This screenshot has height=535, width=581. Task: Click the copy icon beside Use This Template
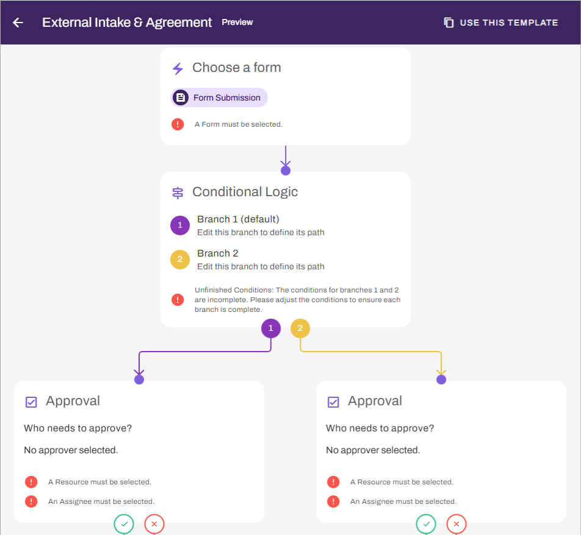[x=449, y=23]
